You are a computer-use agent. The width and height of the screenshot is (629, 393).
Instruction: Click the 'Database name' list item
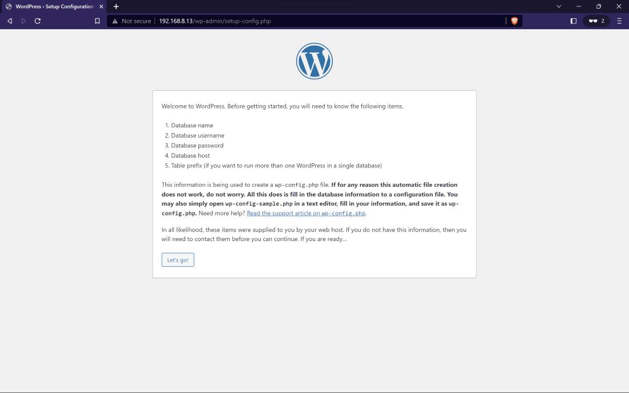click(192, 126)
